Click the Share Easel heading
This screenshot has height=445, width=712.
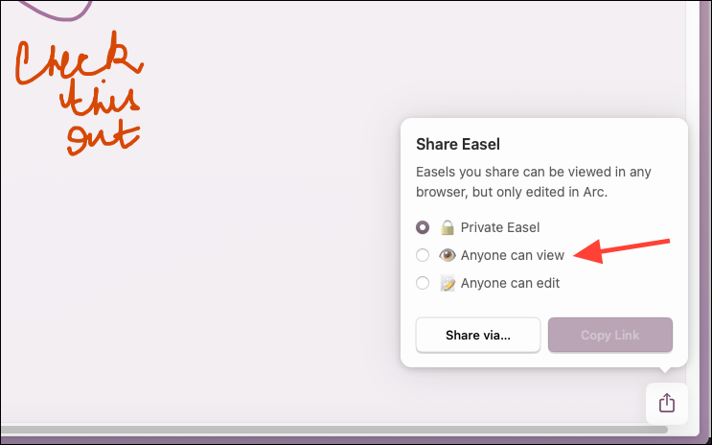click(x=458, y=144)
